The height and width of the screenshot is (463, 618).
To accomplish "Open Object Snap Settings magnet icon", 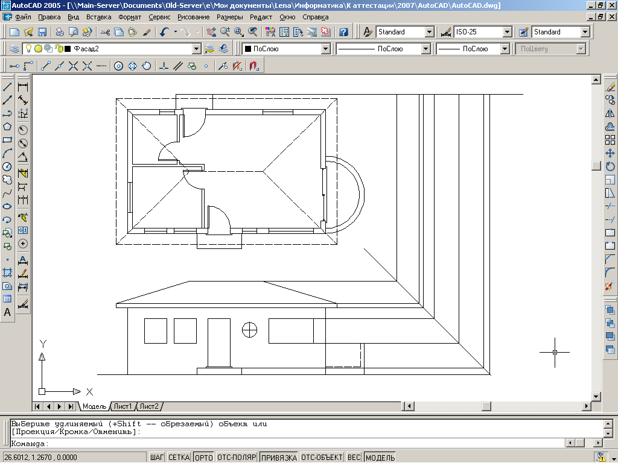I will pyautogui.click(x=254, y=66).
